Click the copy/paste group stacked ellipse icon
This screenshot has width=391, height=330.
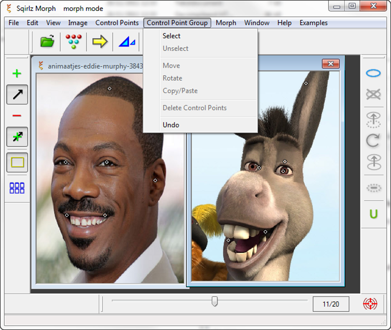(373, 162)
